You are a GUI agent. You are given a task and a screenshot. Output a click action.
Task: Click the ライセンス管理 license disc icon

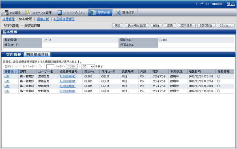28,13
